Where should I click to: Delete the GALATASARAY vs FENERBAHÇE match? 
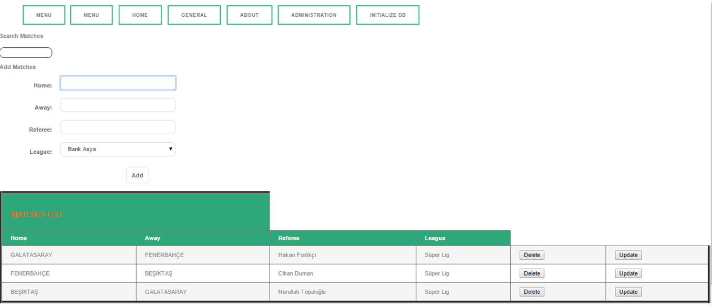point(532,255)
